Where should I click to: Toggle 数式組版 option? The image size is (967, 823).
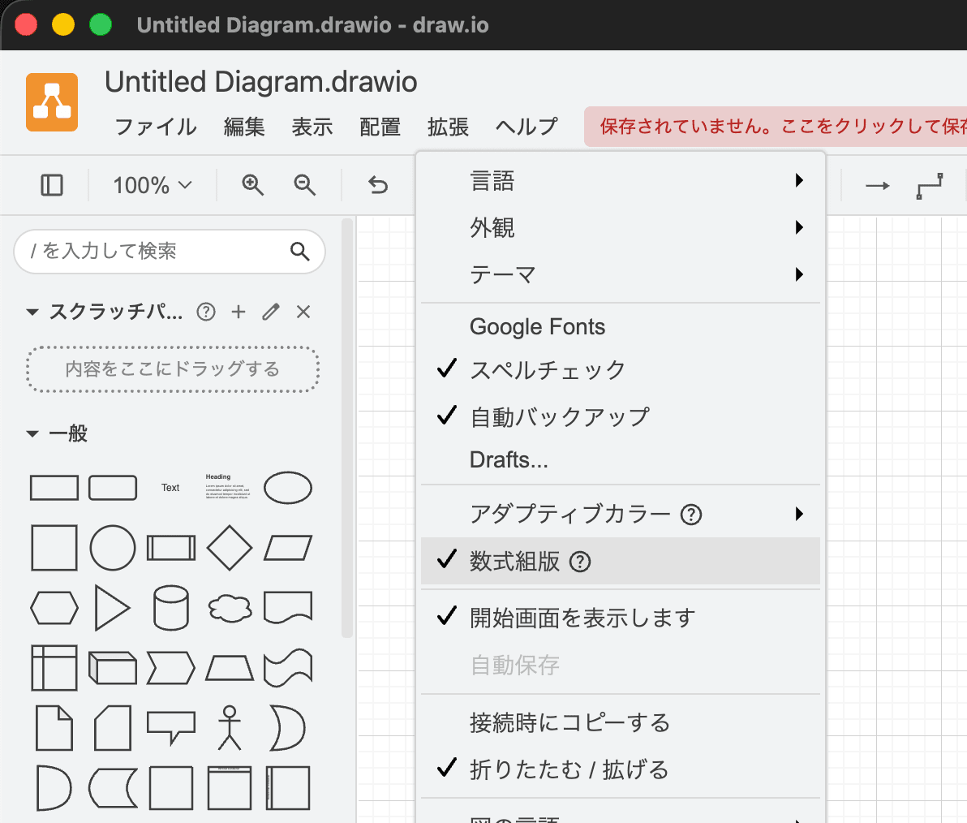[621, 562]
